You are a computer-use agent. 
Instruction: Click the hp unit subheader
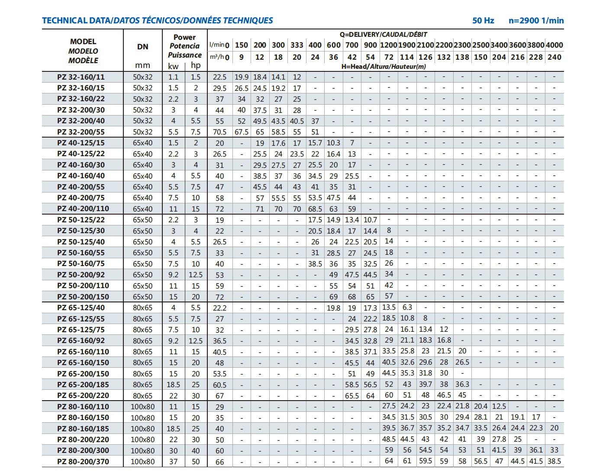[196, 65]
